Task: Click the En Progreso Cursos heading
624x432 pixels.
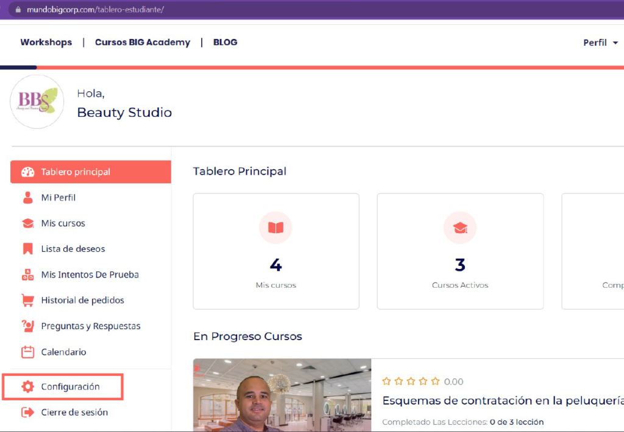Action: (x=247, y=336)
